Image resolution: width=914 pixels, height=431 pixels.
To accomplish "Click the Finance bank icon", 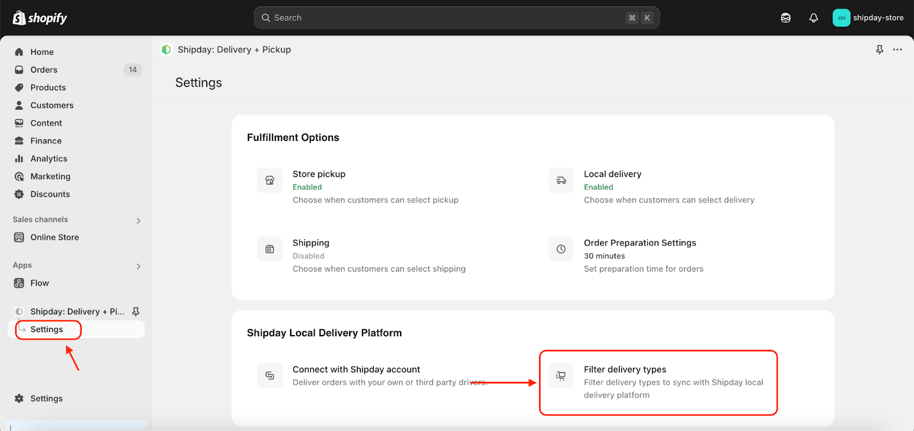I will (19, 140).
